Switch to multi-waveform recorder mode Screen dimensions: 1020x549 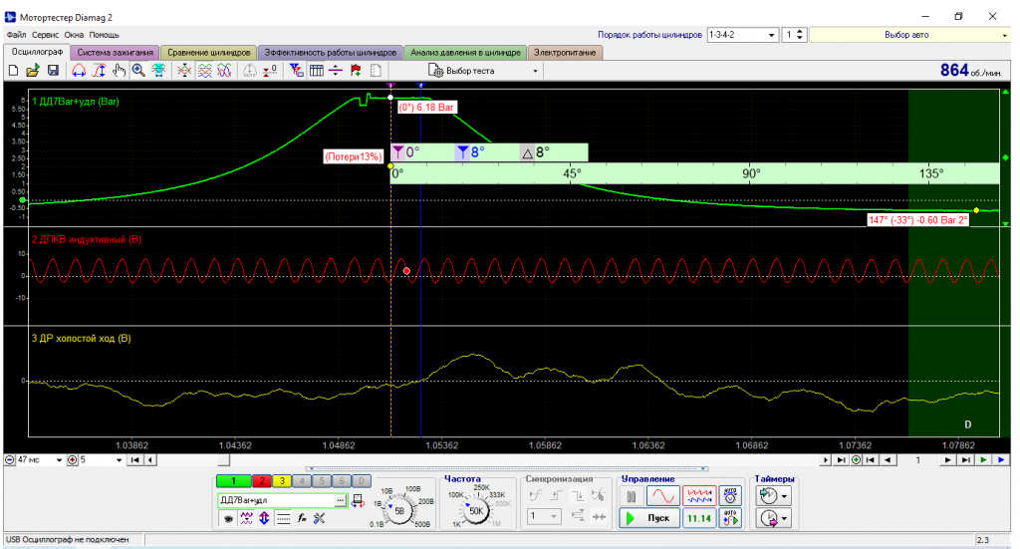[x=699, y=496]
